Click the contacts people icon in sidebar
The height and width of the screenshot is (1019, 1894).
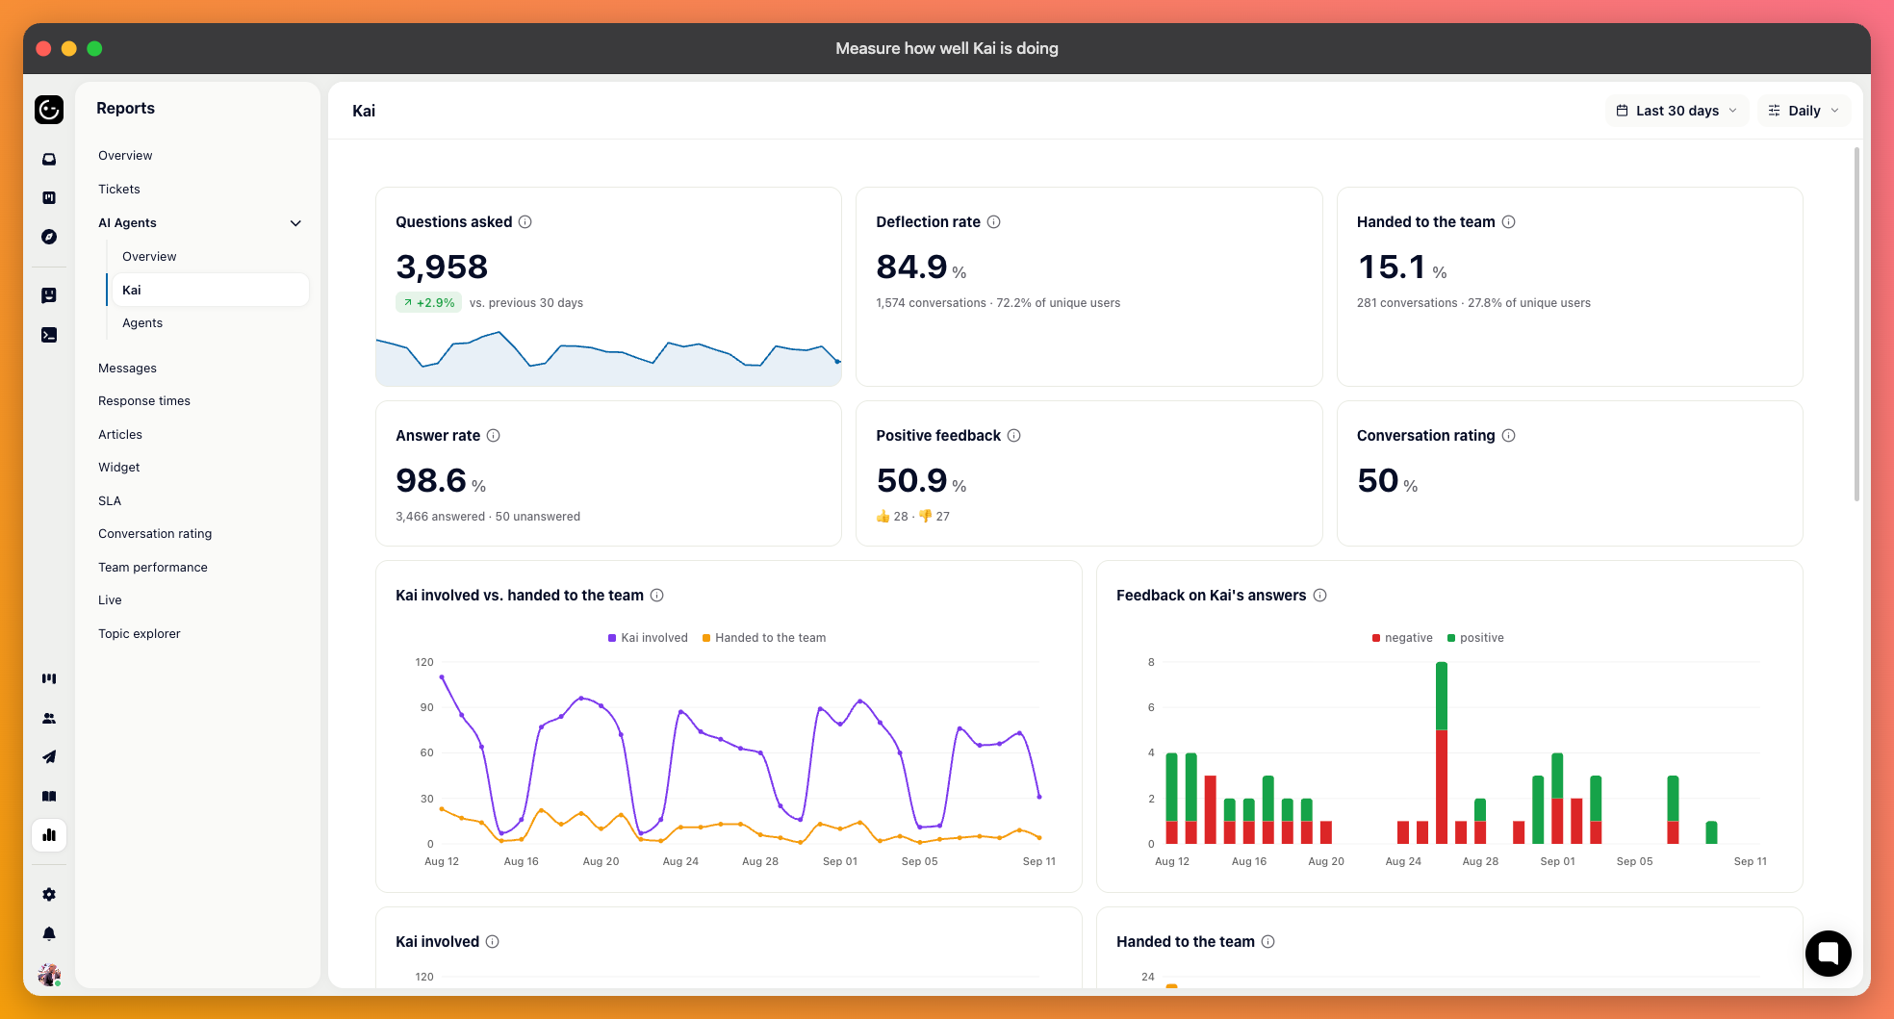pos(49,718)
